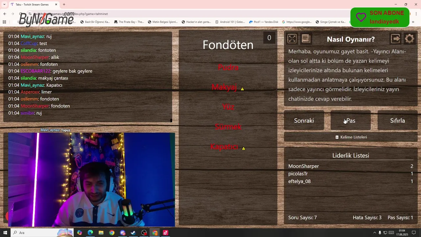Click chat message 'makyaj çantası'
Viewport: 421px width, 237px height.
(53, 78)
